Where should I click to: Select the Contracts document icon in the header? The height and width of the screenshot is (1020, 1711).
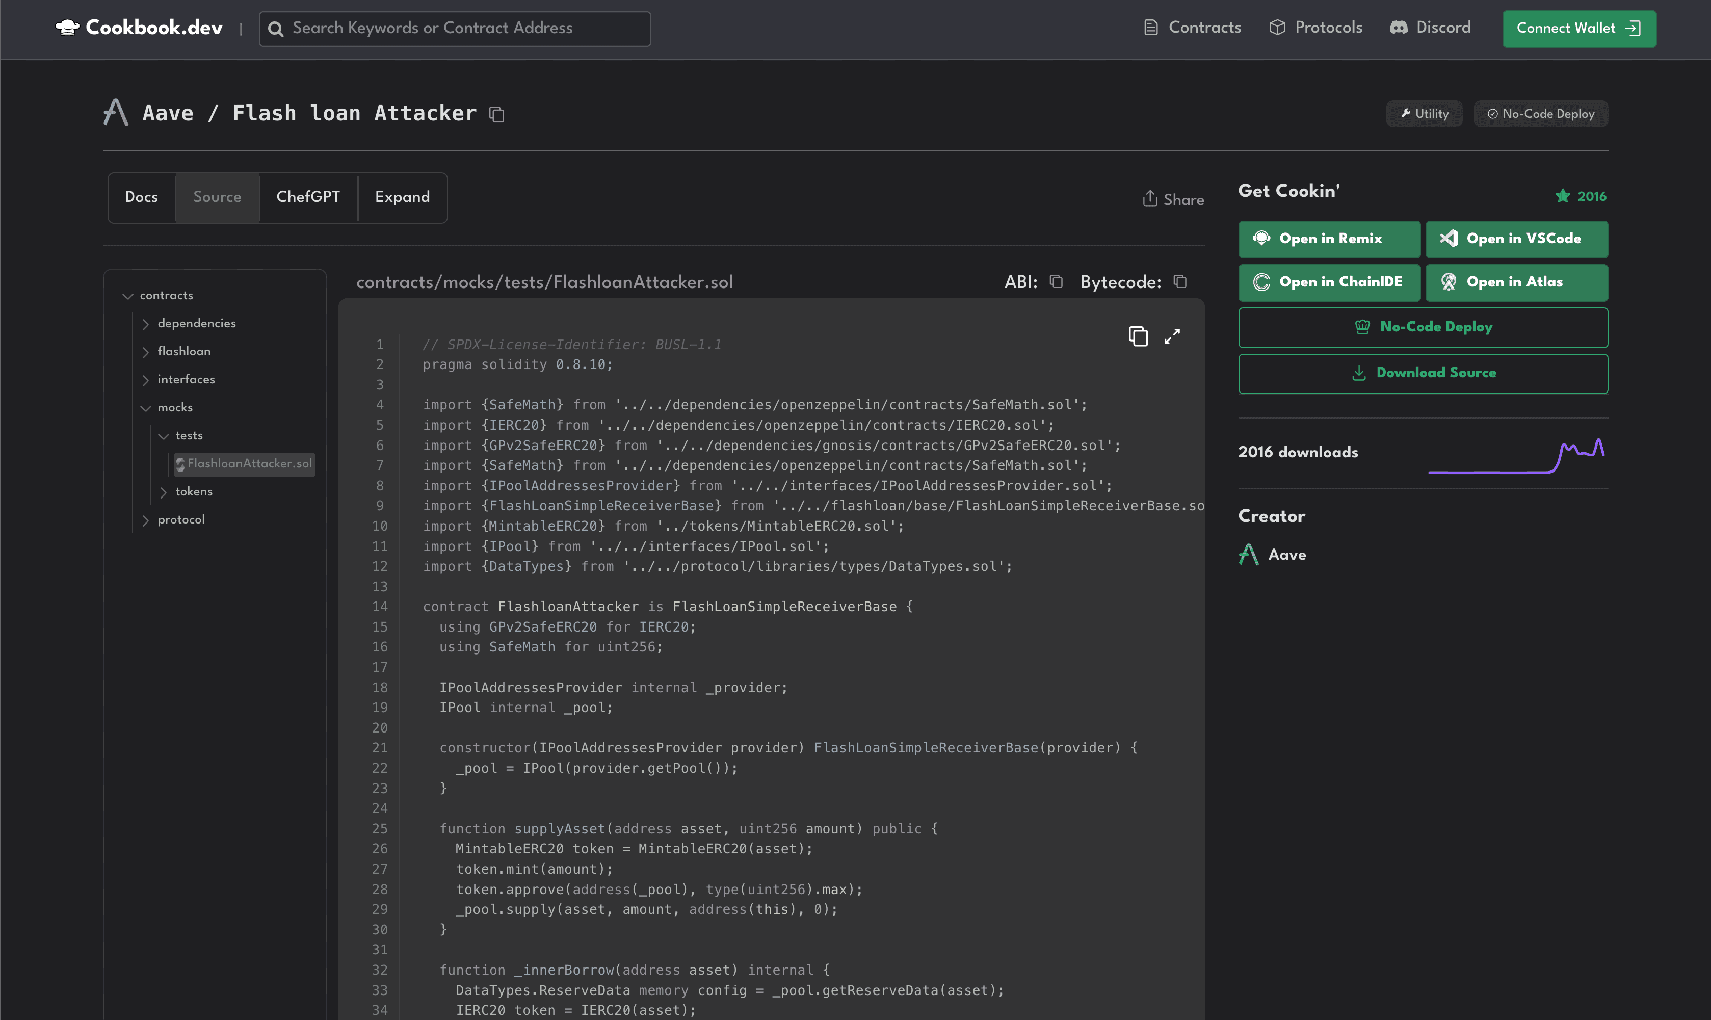coord(1150,27)
